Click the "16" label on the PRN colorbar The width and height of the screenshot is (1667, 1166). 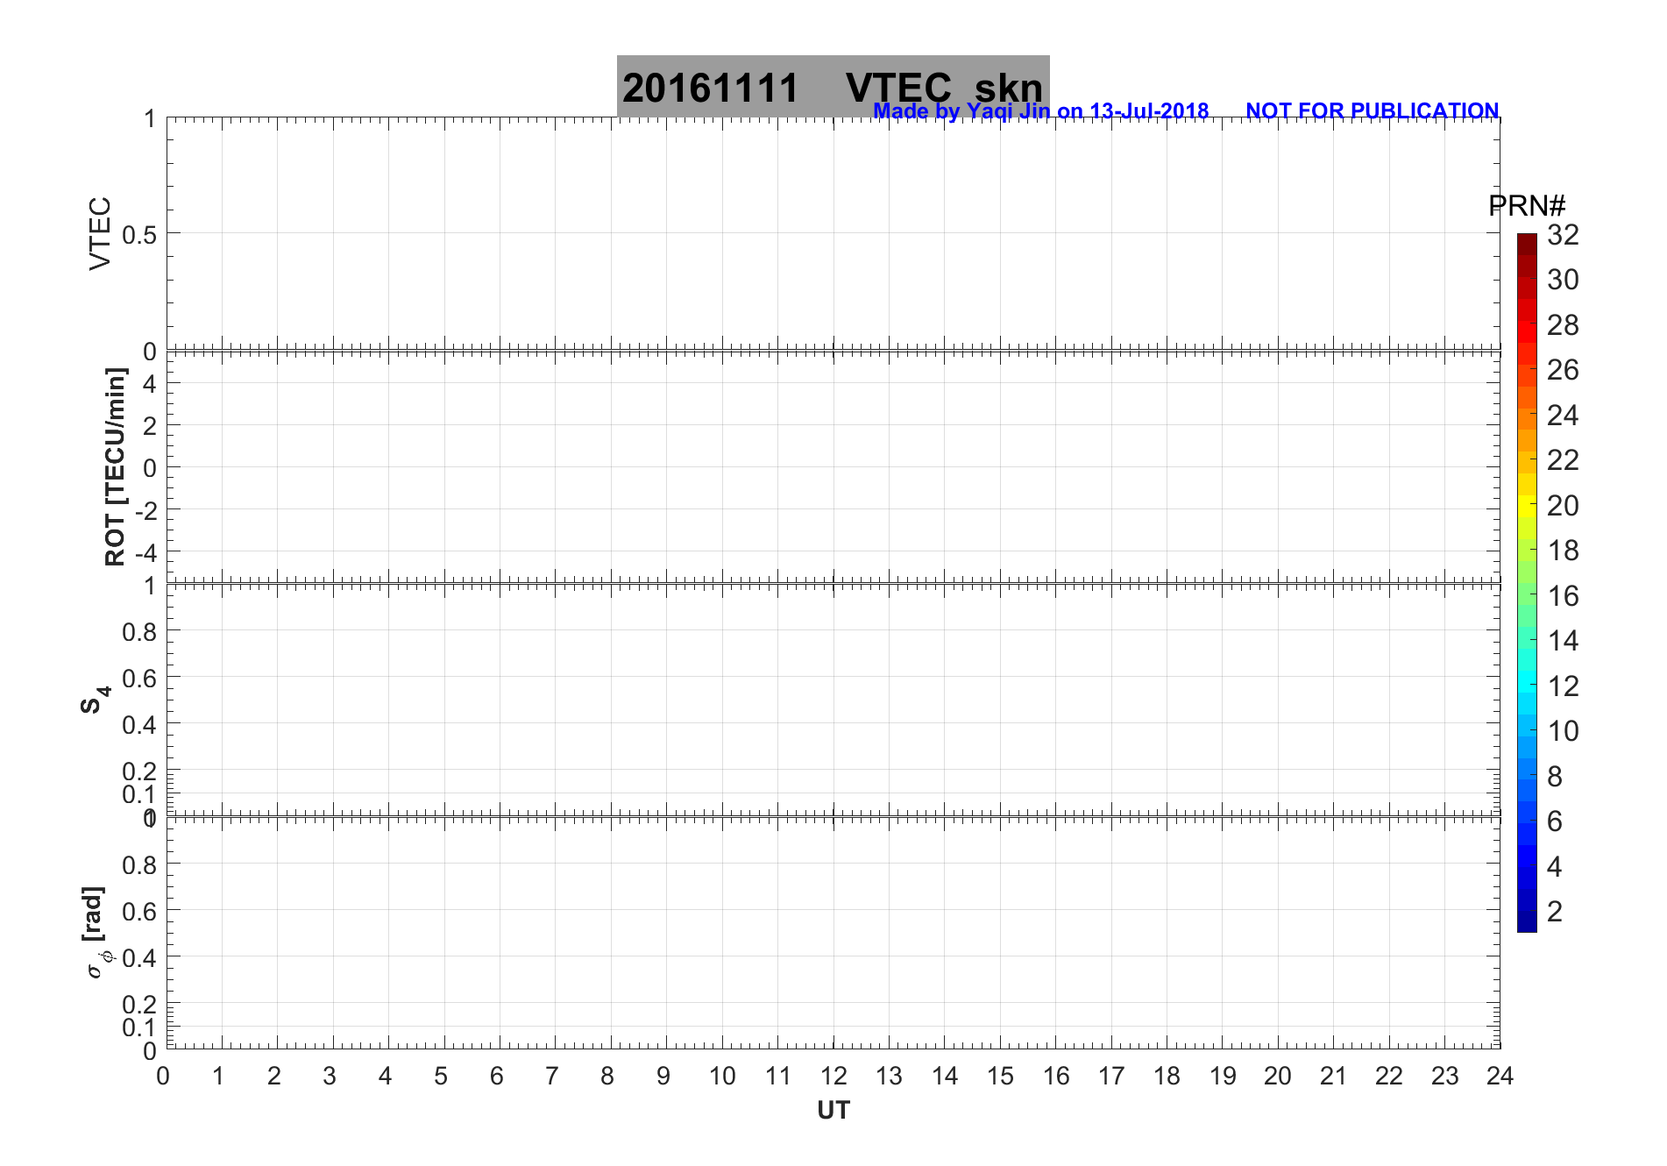tap(1563, 596)
